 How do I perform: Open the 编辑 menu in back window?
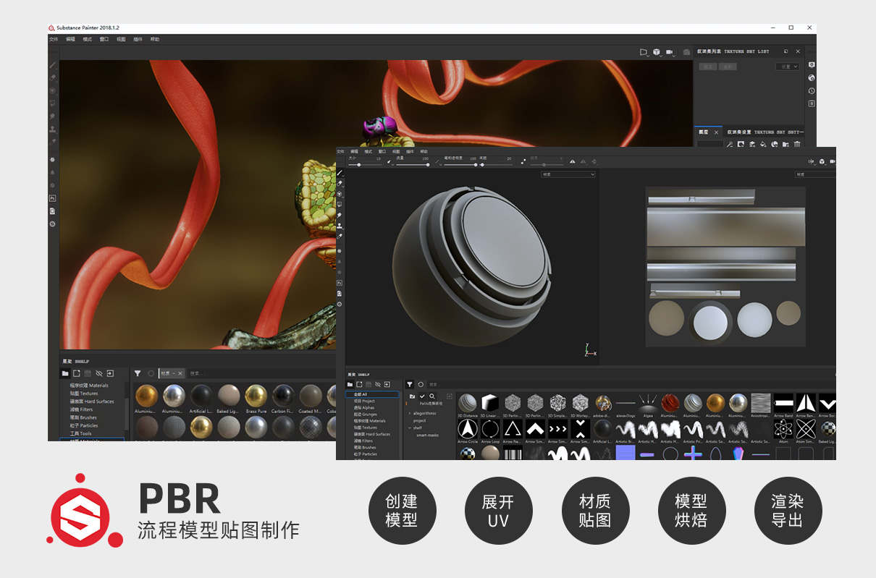pos(70,39)
